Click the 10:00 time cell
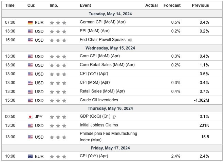Screen dimensions: 224x162 click(x=10, y=156)
